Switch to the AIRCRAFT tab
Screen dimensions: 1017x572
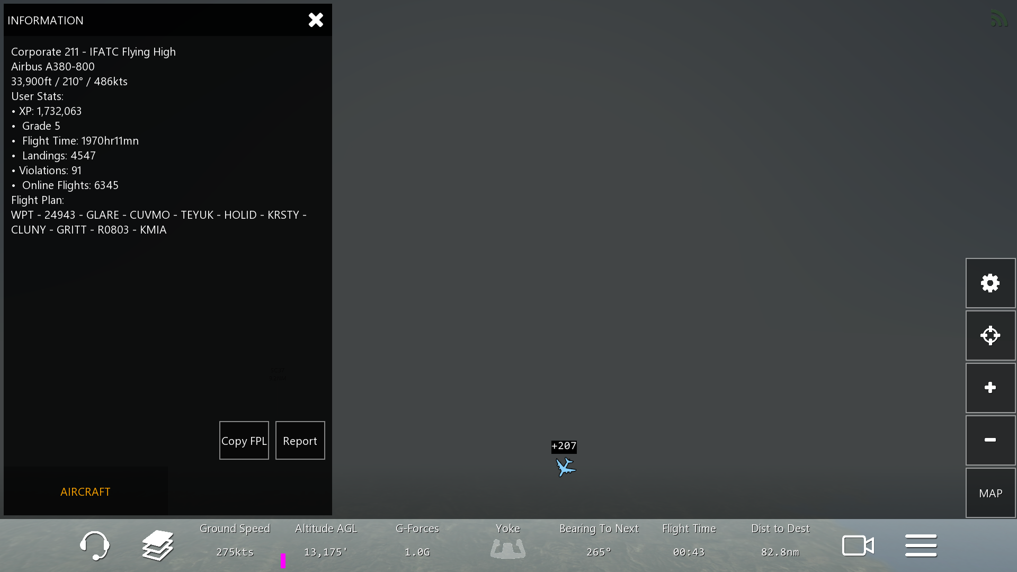coord(85,491)
